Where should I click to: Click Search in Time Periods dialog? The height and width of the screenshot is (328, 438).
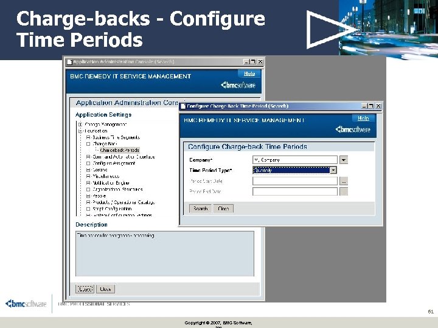[x=200, y=208]
